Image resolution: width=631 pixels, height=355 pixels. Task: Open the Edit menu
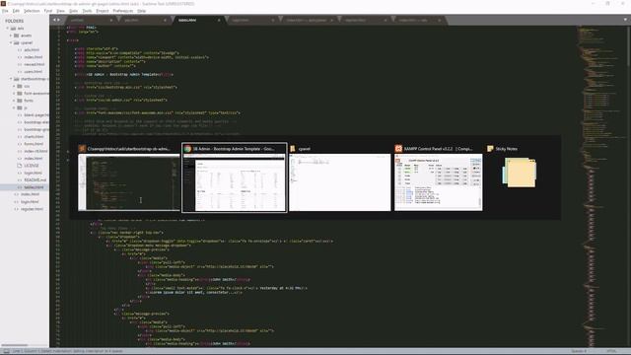tap(16, 11)
